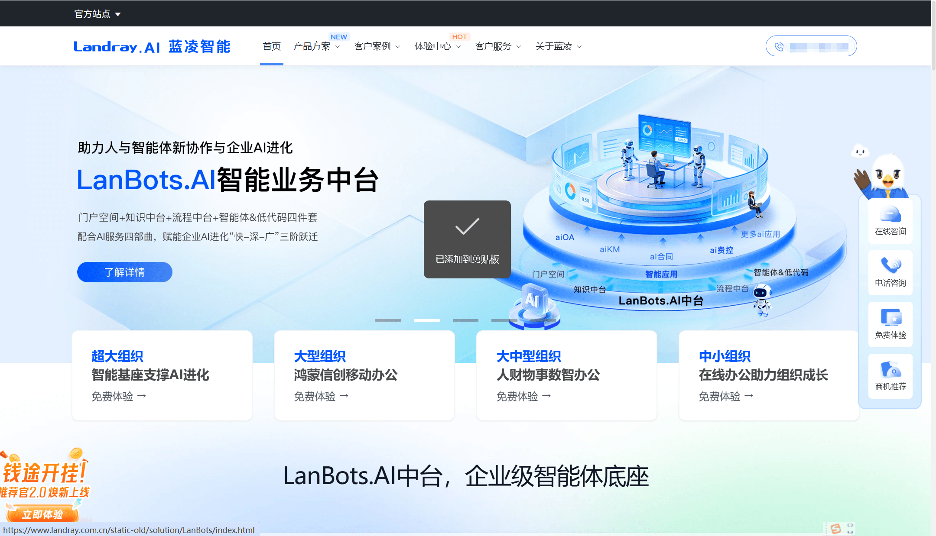Click the 大型组织 card title
This screenshot has width=936, height=536.
click(320, 356)
